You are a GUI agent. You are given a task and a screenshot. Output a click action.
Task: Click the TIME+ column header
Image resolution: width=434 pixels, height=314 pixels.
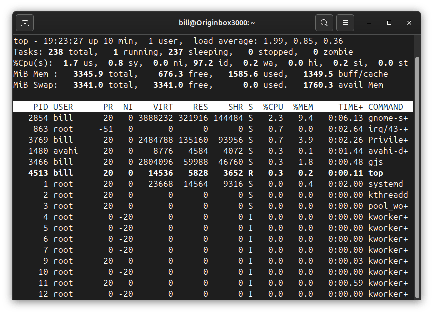coord(348,106)
